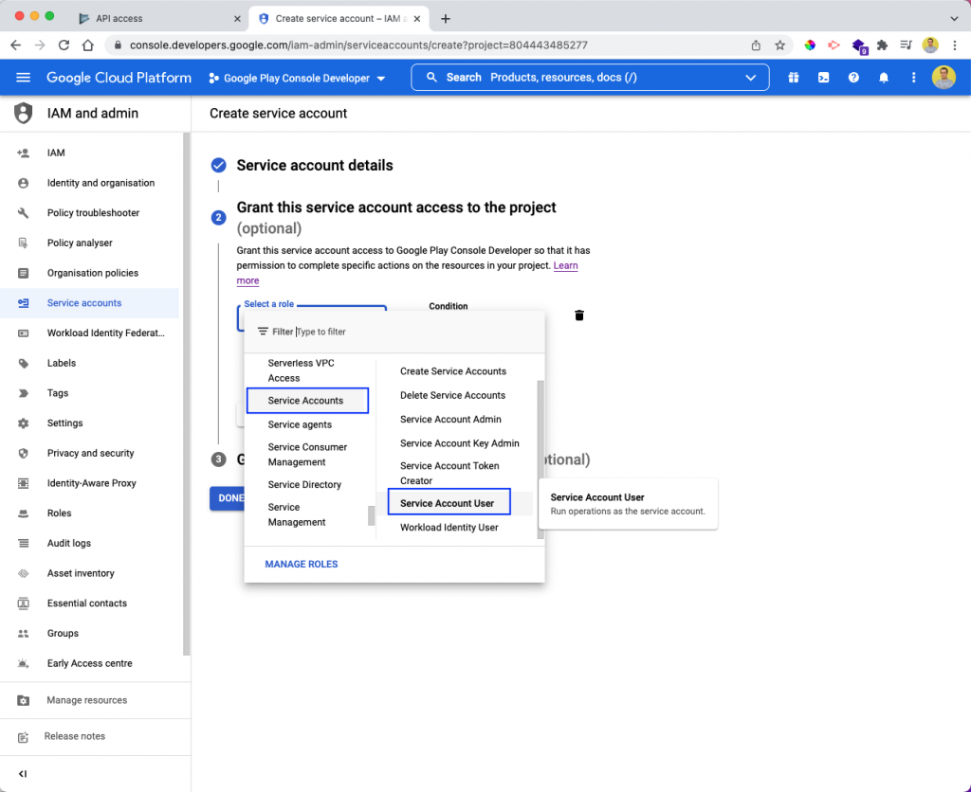Open the hamburger navigation menu
The image size is (971, 792).
[x=23, y=78]
